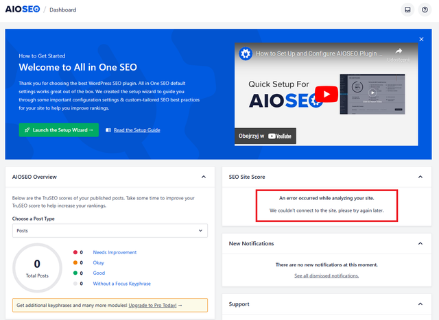Play the AIOSEO setup YouTube video

(327, 95)
